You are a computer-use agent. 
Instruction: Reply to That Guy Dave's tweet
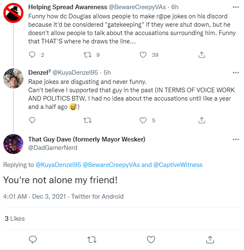[33, 240]
